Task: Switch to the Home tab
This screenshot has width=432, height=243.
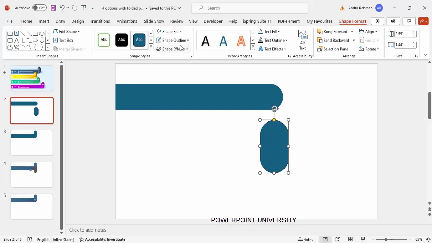Action: 27,21
